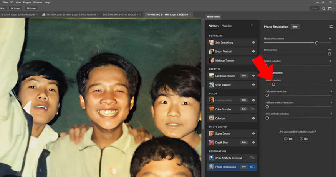
Task: Enable the Color Transfer toggle
Action: click(252, 109)
